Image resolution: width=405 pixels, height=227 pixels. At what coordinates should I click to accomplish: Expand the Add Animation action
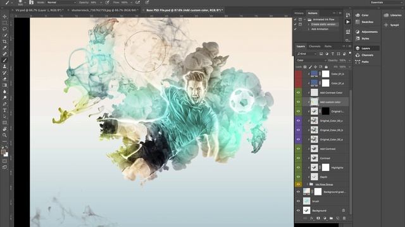(309, 29)
